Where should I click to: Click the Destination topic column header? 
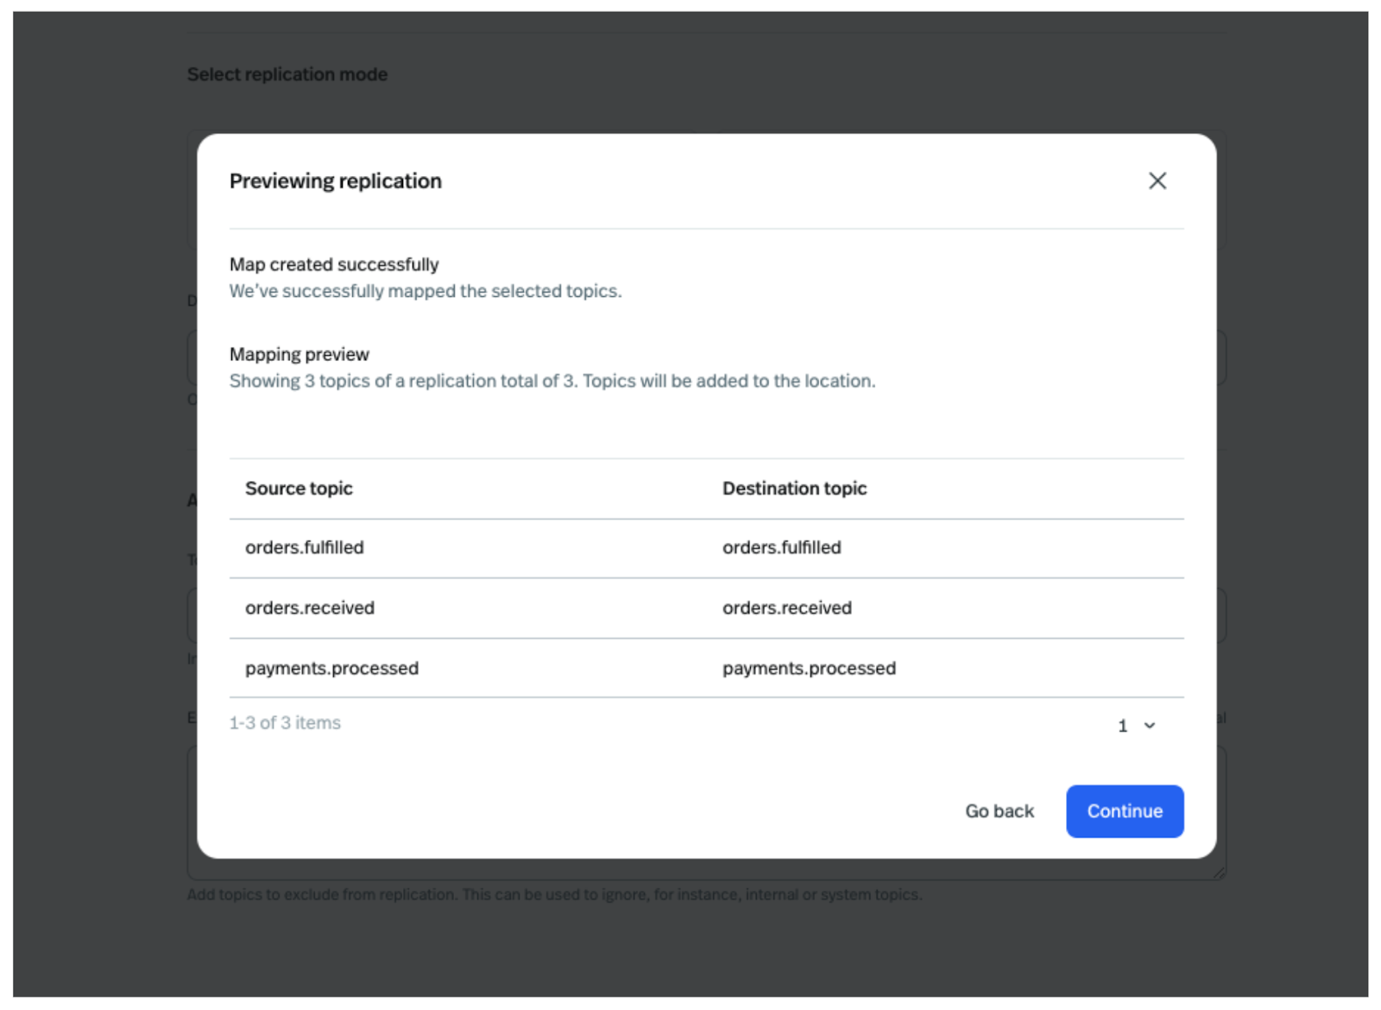click(x=793, y=489)
